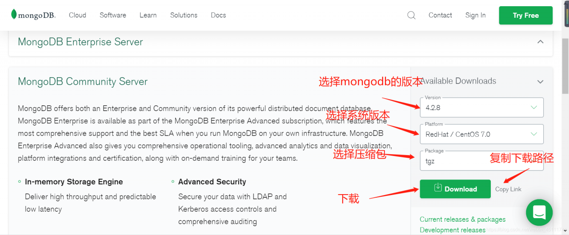Click the Contact link

(440, 15)
